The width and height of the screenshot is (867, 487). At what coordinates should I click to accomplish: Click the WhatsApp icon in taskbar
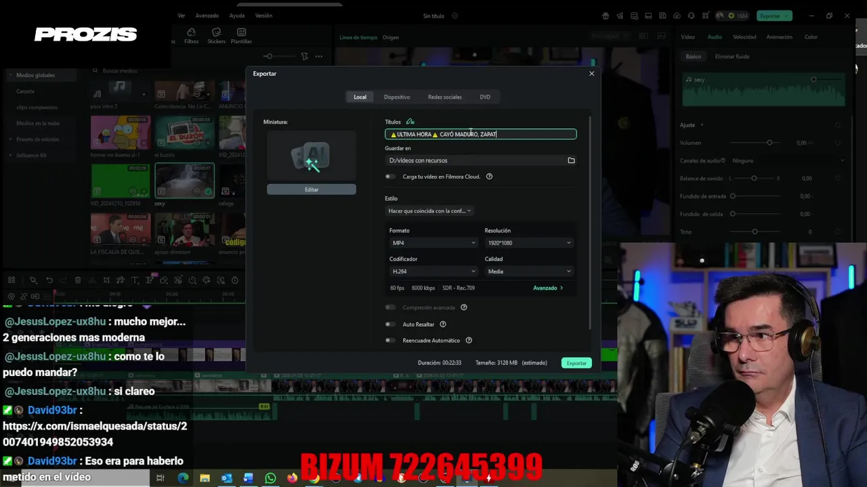pyautogui.click(x=270, y=478)
